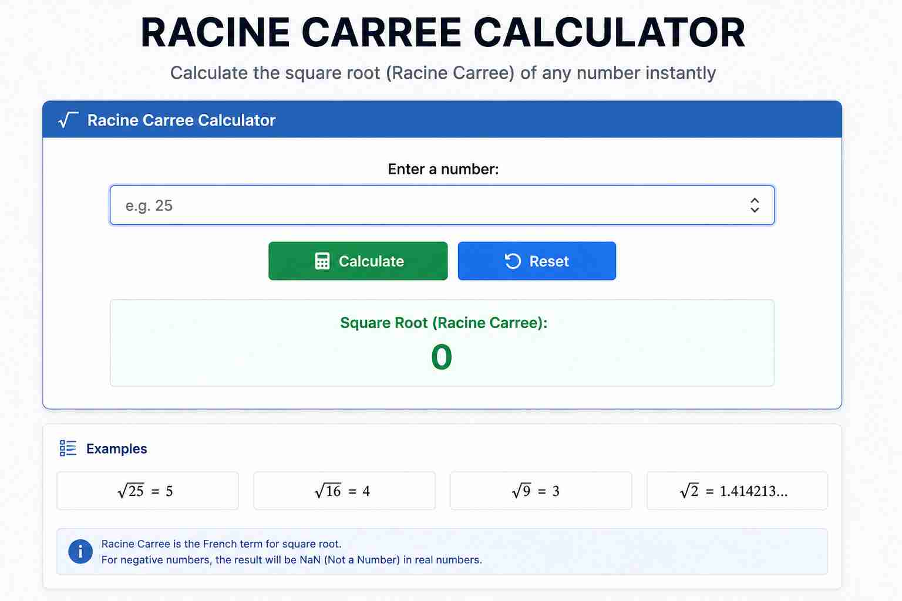Select the √16 = 4 example card
The height and width of the screenshot is (601, 902).
pyautogui.click(x=344, y=491)
